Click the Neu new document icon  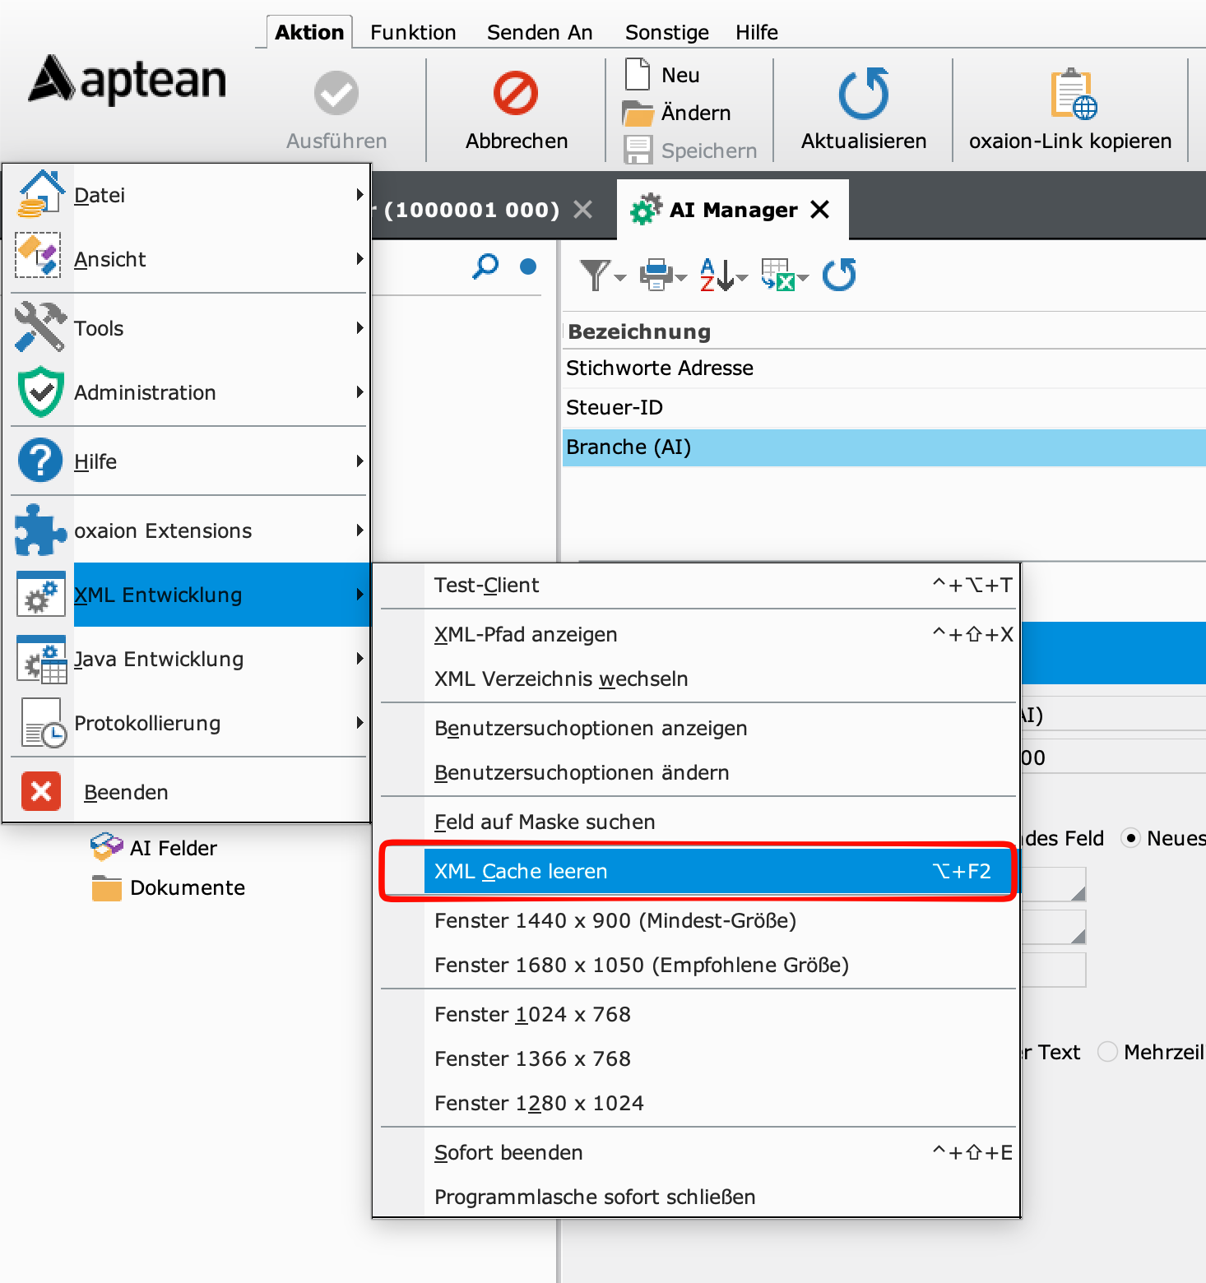click(x=638, y=74)
